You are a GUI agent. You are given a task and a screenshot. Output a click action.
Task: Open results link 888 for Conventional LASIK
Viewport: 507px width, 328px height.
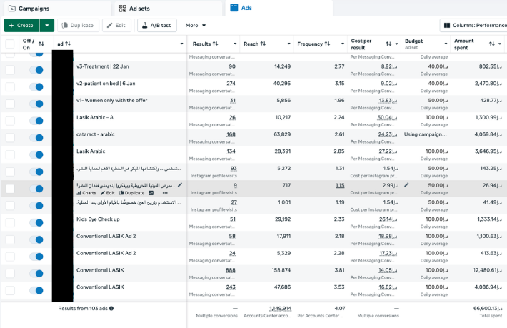pos(231,270)
